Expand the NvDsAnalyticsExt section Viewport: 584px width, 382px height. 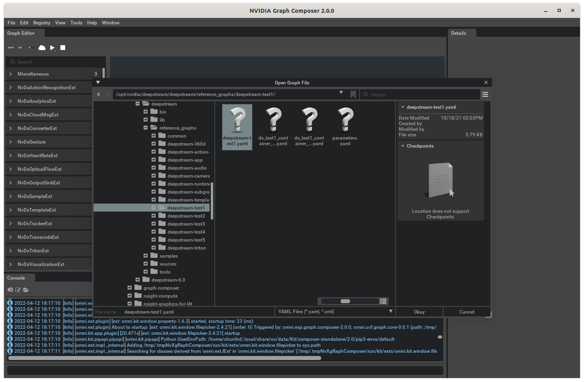click(10, 101)
